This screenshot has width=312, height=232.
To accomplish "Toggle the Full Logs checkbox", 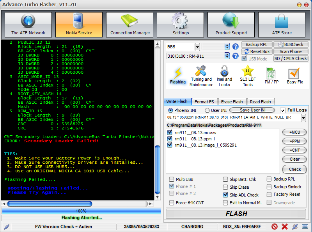I will point(282,110).
